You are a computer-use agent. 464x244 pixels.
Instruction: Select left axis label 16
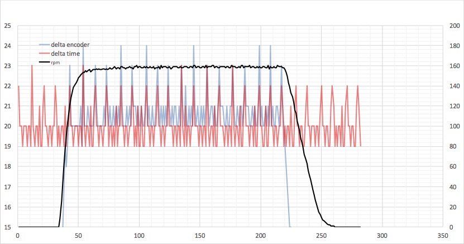(x=7, y=207)
